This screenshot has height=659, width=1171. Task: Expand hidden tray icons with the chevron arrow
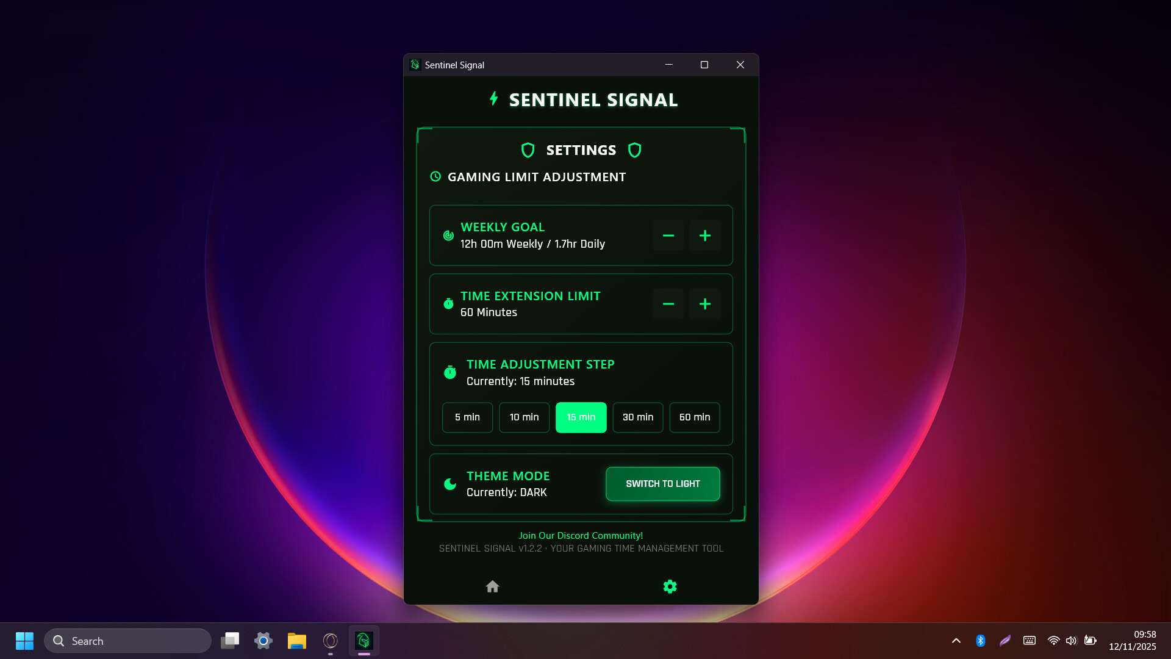pyautogui.click(x=956, y=641)
